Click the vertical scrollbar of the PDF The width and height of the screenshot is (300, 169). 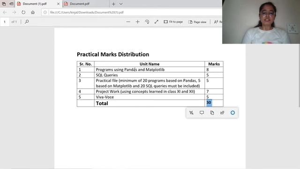coord(299,76)
